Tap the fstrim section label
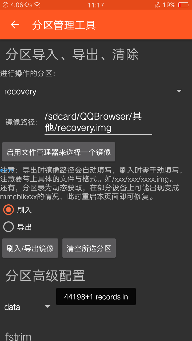 (x=18, y=336)
